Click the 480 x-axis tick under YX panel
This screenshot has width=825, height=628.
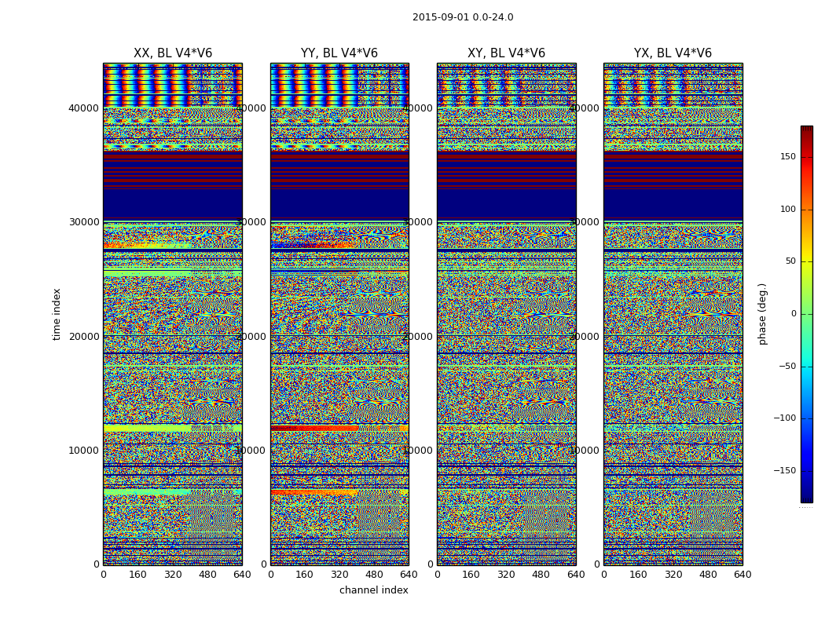tap(708, 575)
